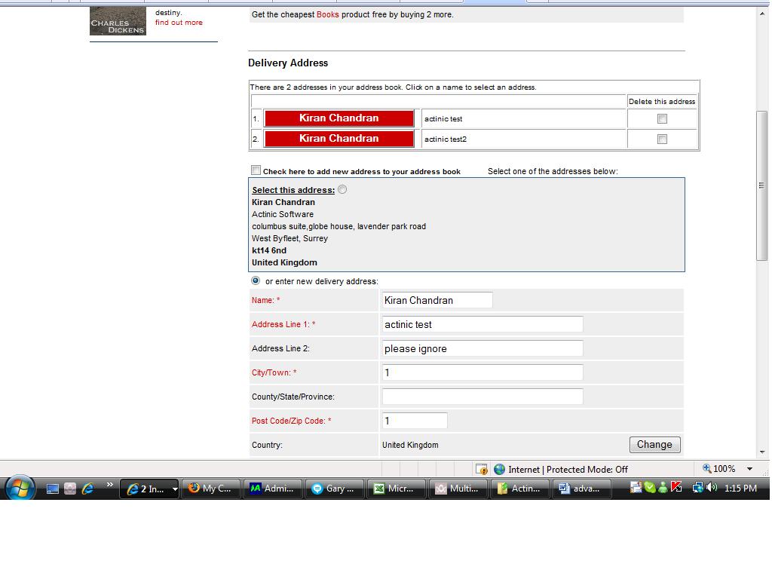
Task: Open the Microsoft Excel taskbar button
Action: click(x=394, y=489)
